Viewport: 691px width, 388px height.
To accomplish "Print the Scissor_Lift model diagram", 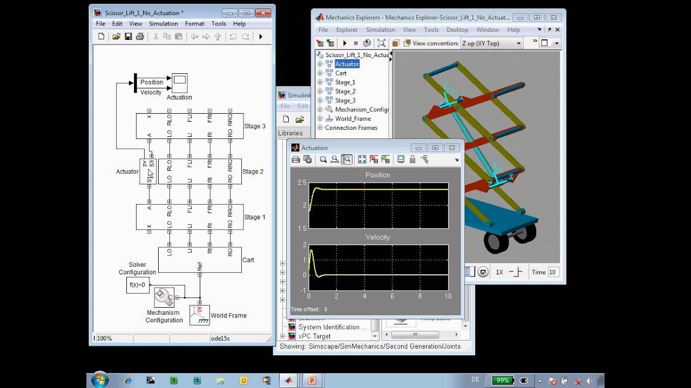I will pos(140,37).
